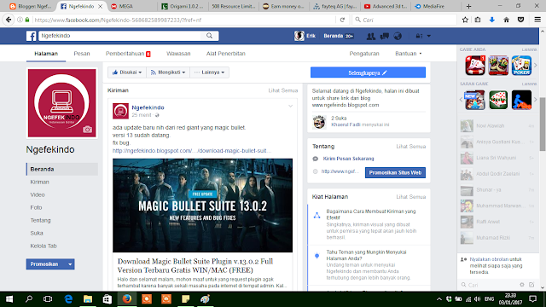Open the Alat Penerbitan tab
The image size is (546, 307).
(225, 54)
